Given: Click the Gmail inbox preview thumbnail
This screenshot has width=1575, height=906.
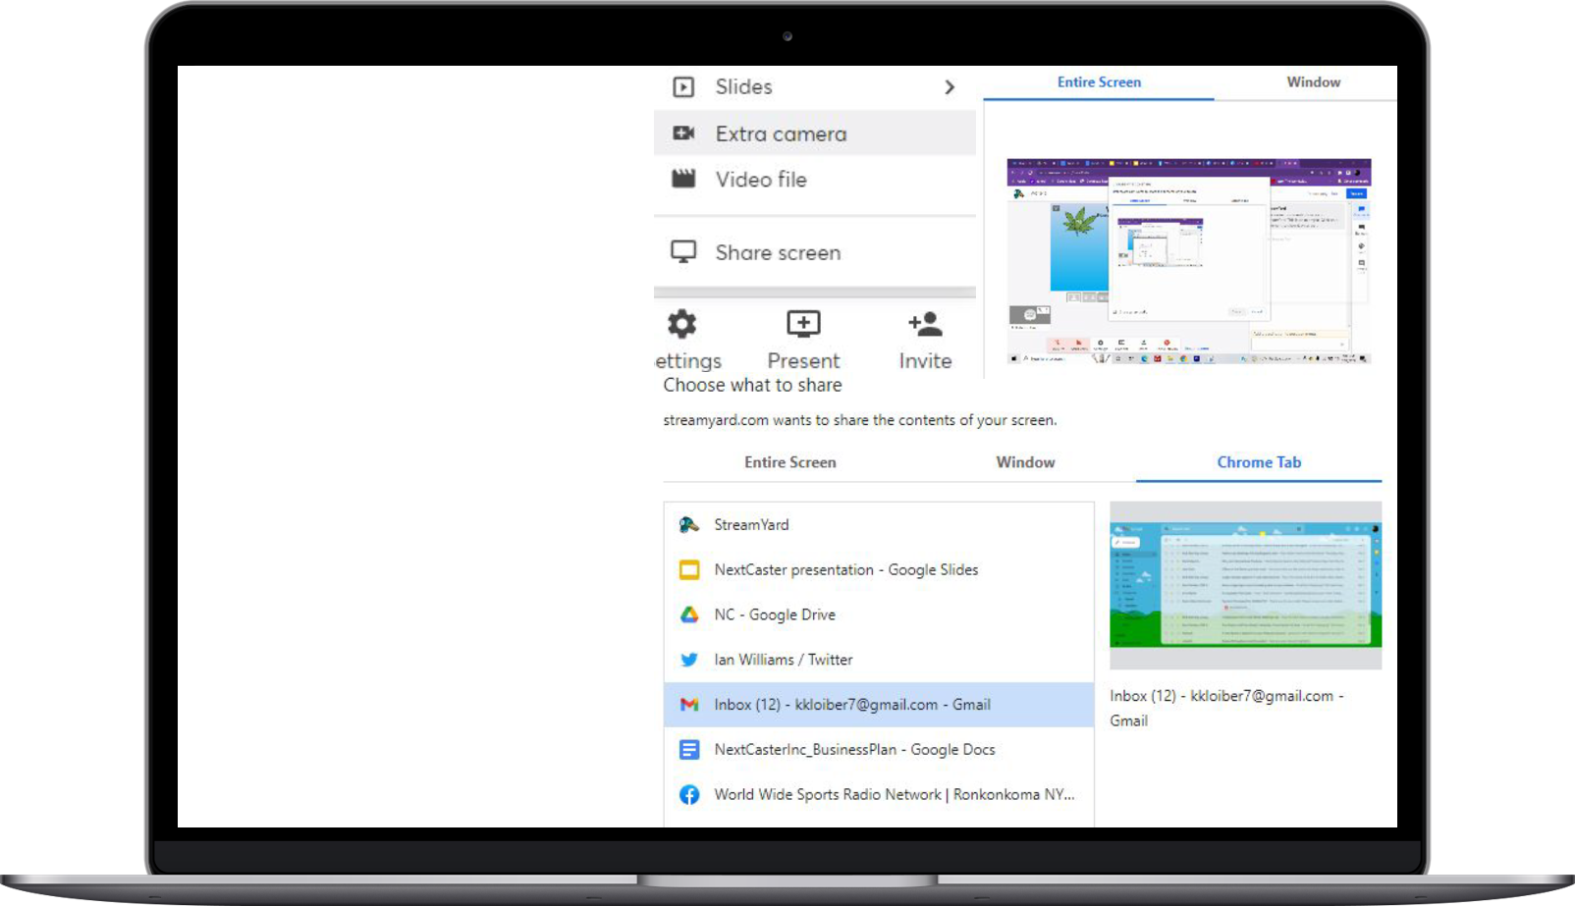Looking at the screenshot, I should pos(1245,585).
